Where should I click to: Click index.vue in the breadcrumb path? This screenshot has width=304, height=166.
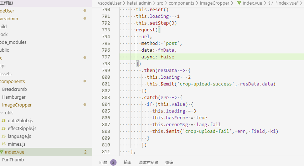click(252, 3)
